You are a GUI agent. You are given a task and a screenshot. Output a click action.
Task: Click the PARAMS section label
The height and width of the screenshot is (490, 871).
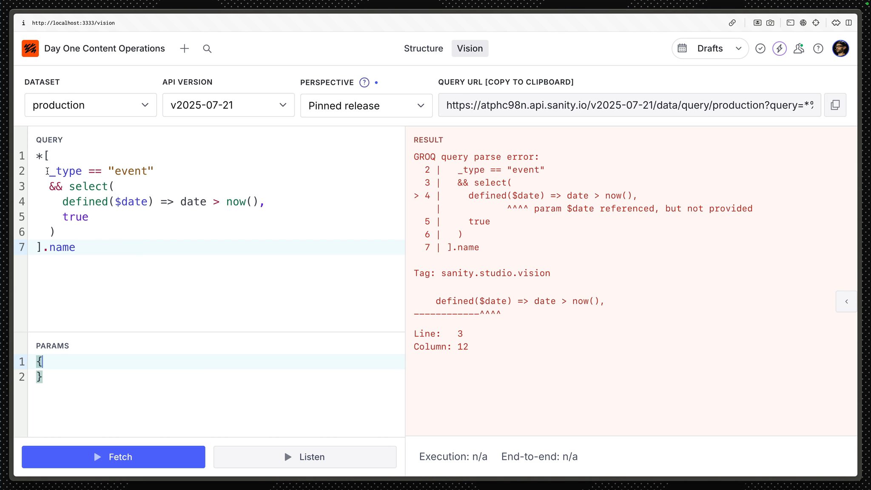52,346
